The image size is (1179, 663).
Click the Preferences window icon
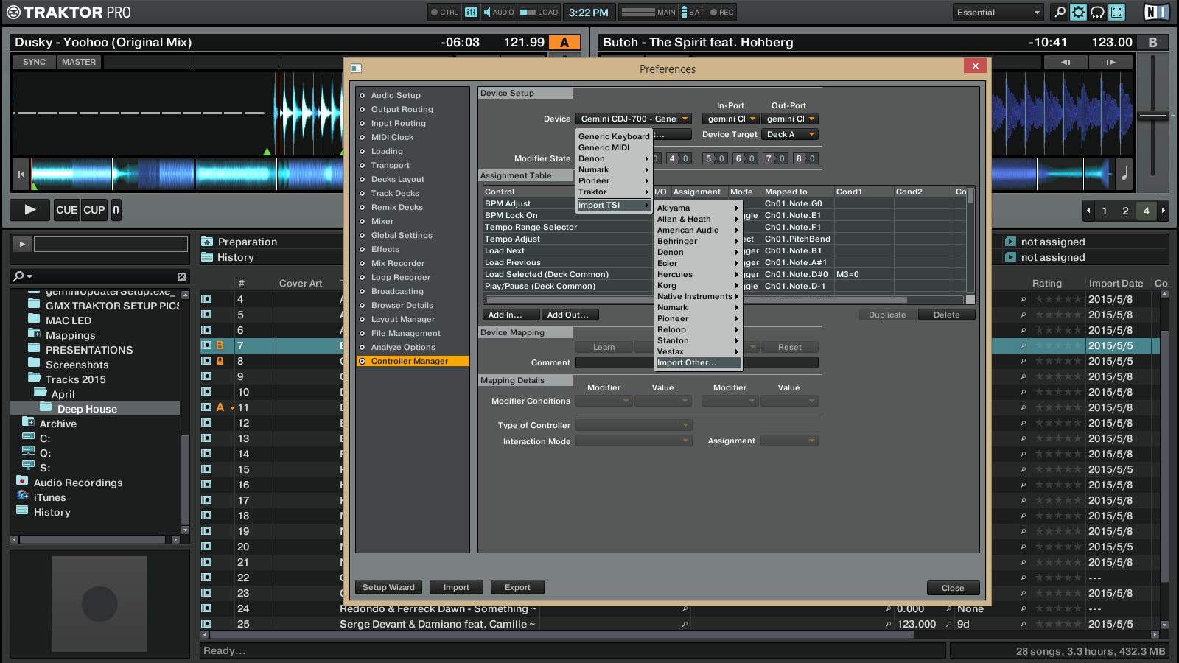356,69
